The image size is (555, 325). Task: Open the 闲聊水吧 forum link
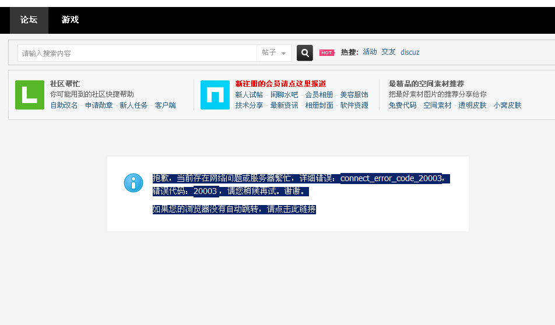coord(284,95)
